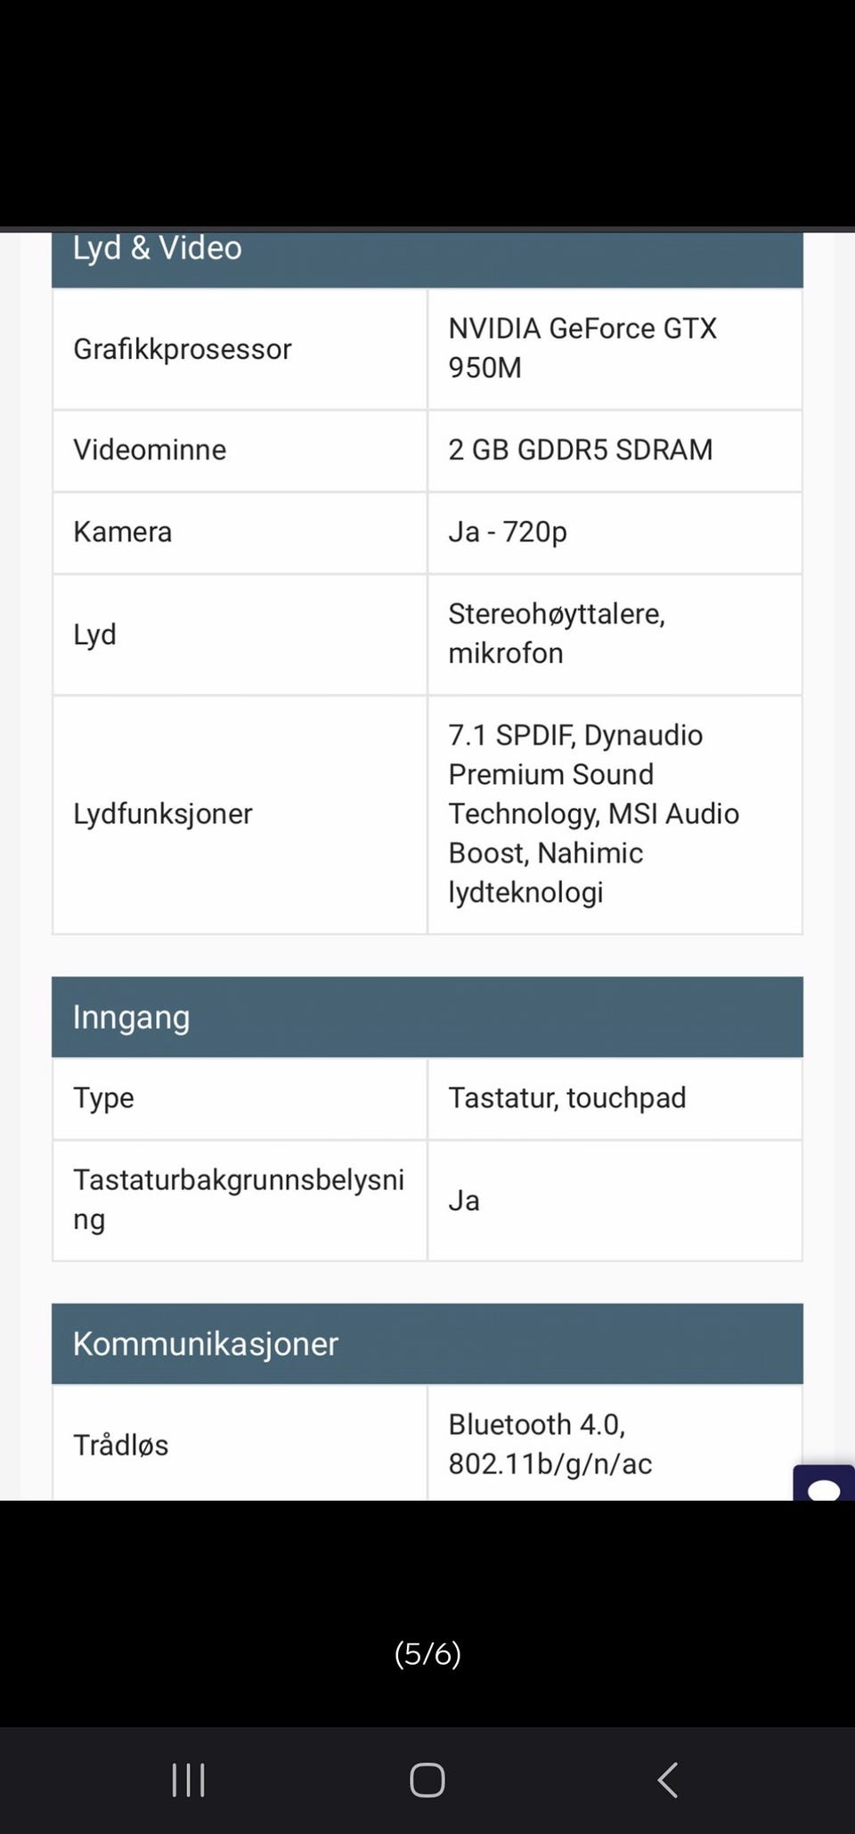This screenshot has height=1834, width=855.
Task: Open the chat bubble widget
Action: [825, 1485]
